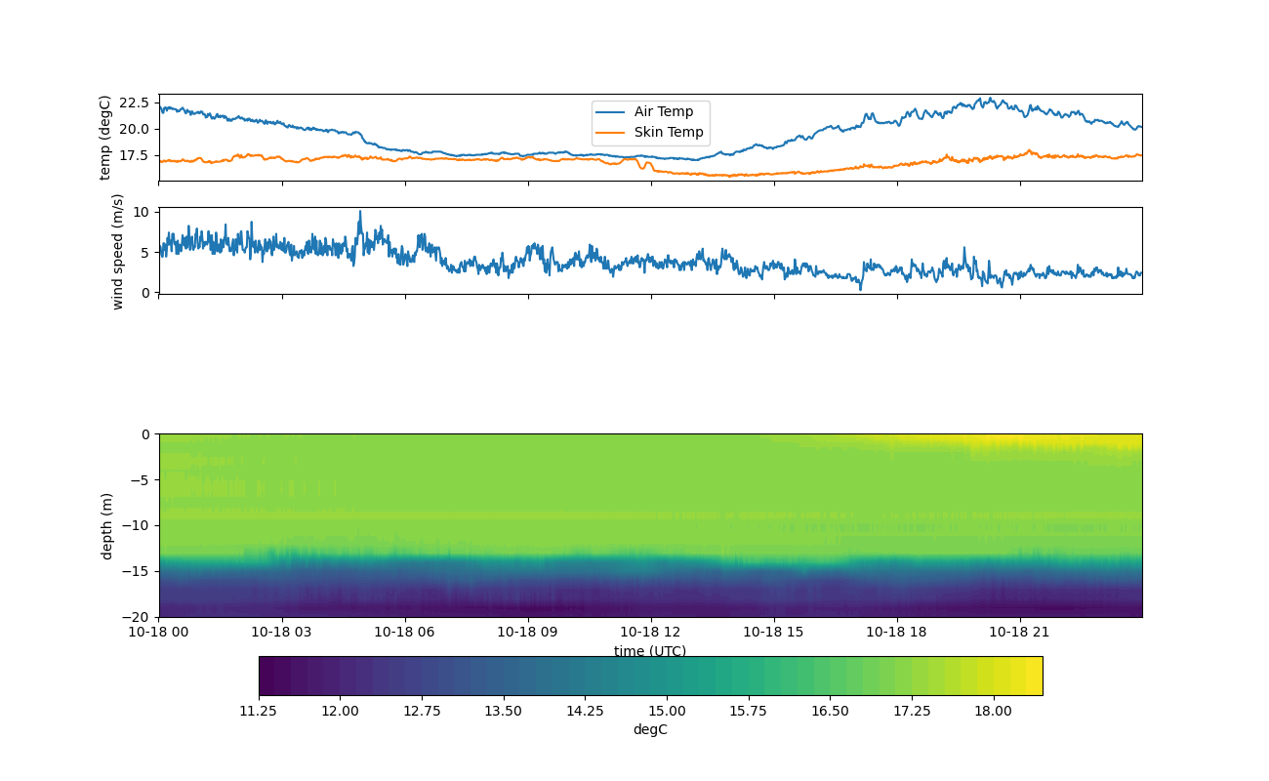
Task: Click the depth (m) axis label
Action: [x=107, y=526]
